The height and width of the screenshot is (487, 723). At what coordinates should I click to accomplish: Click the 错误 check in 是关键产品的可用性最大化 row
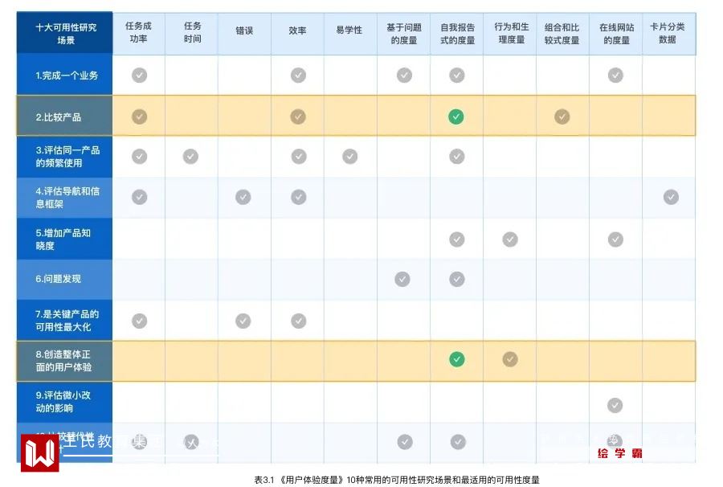pos(243,321)
